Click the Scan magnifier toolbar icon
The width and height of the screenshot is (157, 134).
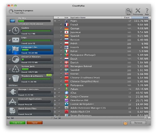[129, 12]
